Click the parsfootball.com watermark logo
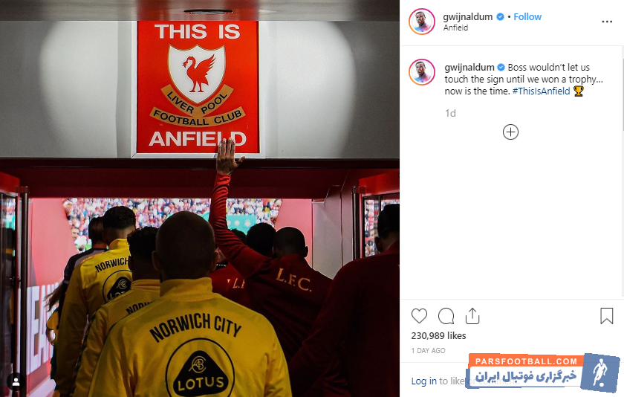Viewport: 624px width, 397px height. [543, 373]
